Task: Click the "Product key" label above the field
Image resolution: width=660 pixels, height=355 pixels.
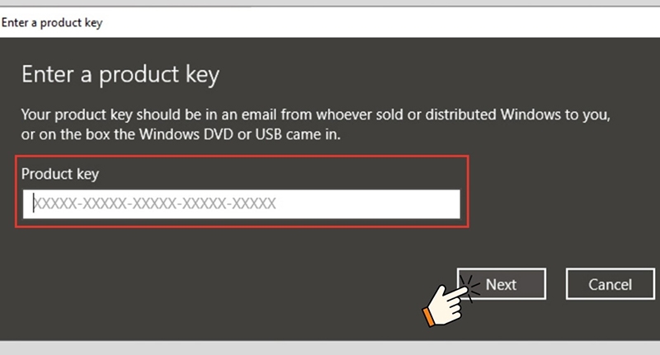Action: coord(60,174)
